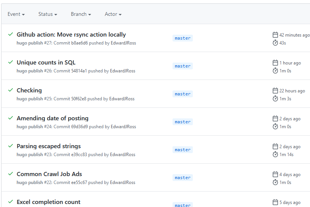This screenshot has height=207, width=310.
Task: Click the calendar icon beside '22 hours ago'
Action: coord(275,90)
